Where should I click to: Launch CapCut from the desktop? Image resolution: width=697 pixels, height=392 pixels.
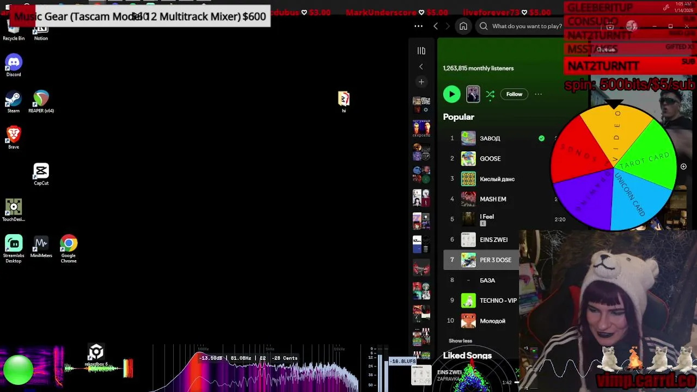point(41,174)
